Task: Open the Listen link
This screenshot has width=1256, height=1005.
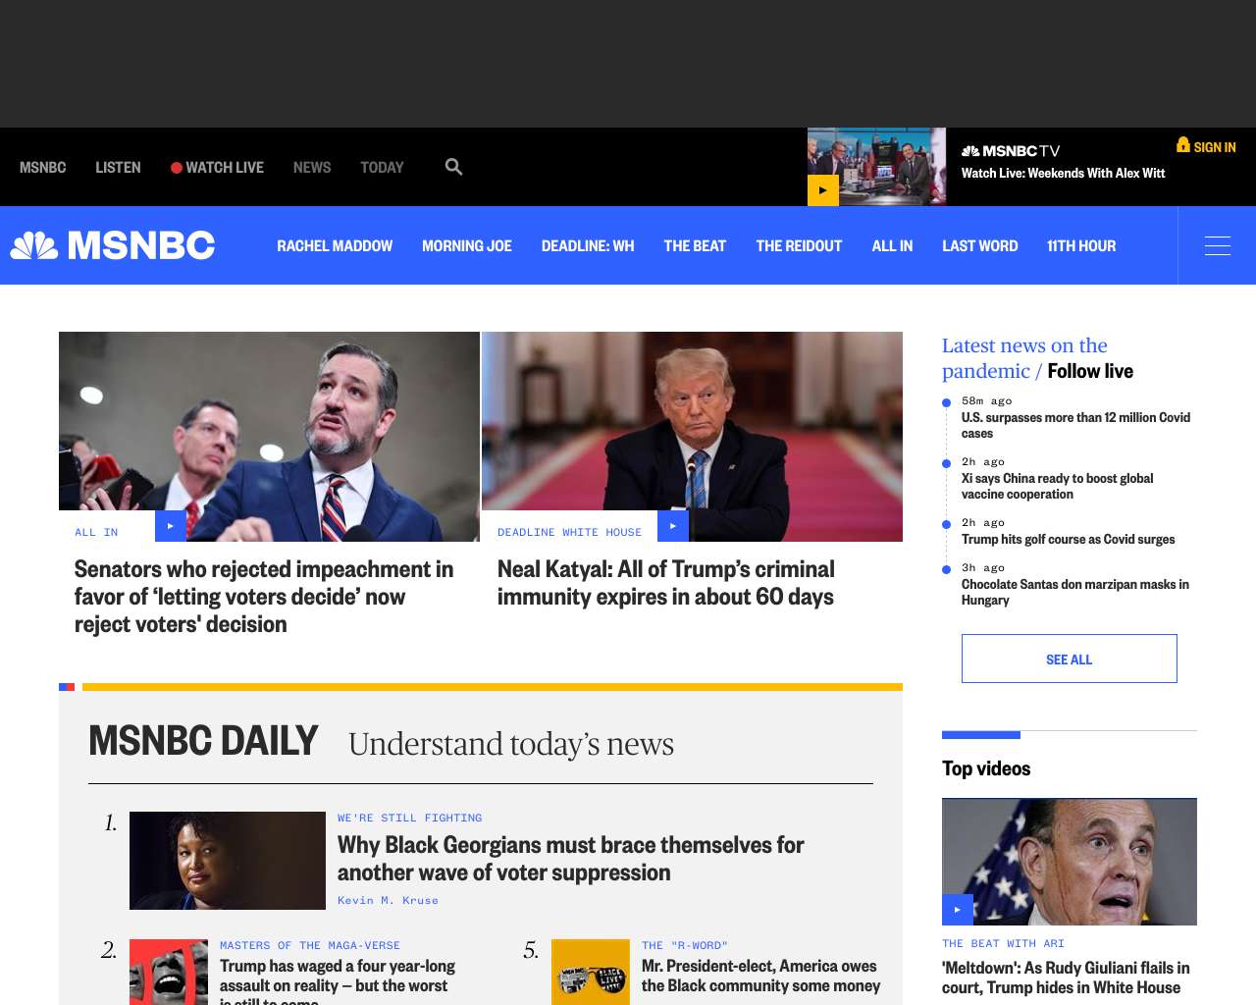Action: coord(118,168)
